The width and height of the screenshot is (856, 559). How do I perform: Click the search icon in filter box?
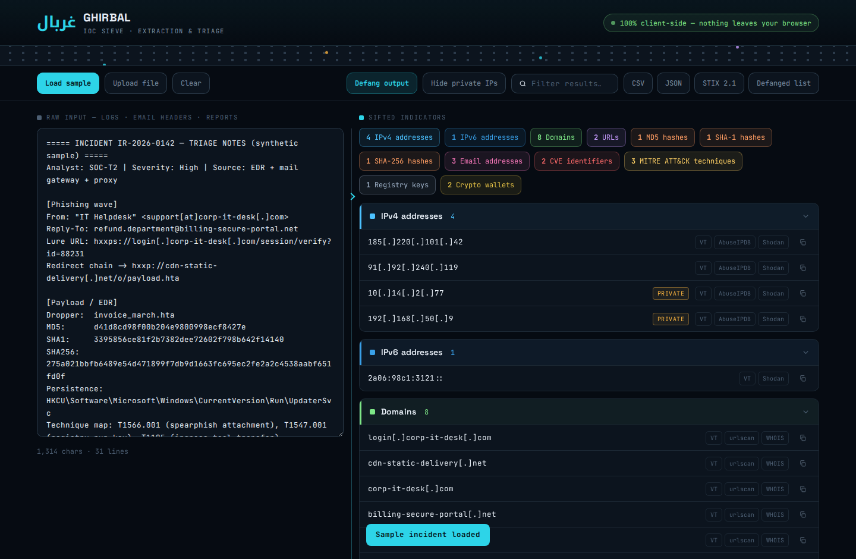pos(523,84)
